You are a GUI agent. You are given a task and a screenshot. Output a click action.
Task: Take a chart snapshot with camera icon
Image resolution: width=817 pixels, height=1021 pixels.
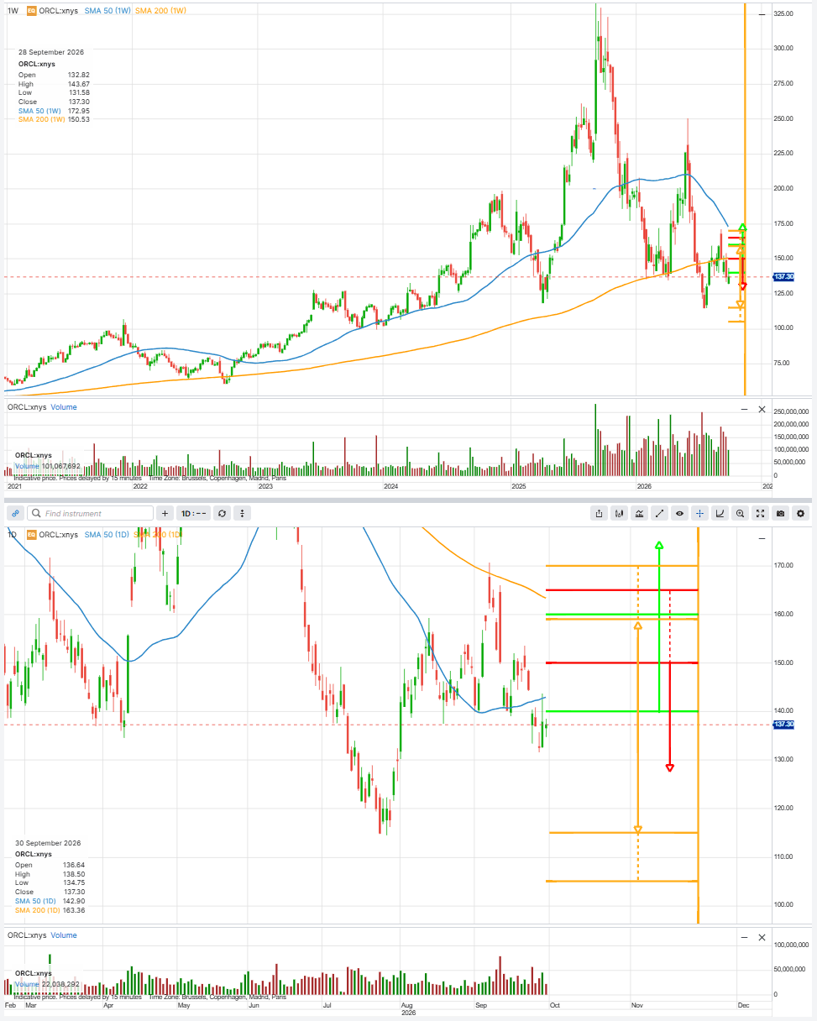(780, 513)
